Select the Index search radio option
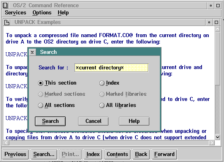This screenshot has height=162, width=224. [102, 83]
